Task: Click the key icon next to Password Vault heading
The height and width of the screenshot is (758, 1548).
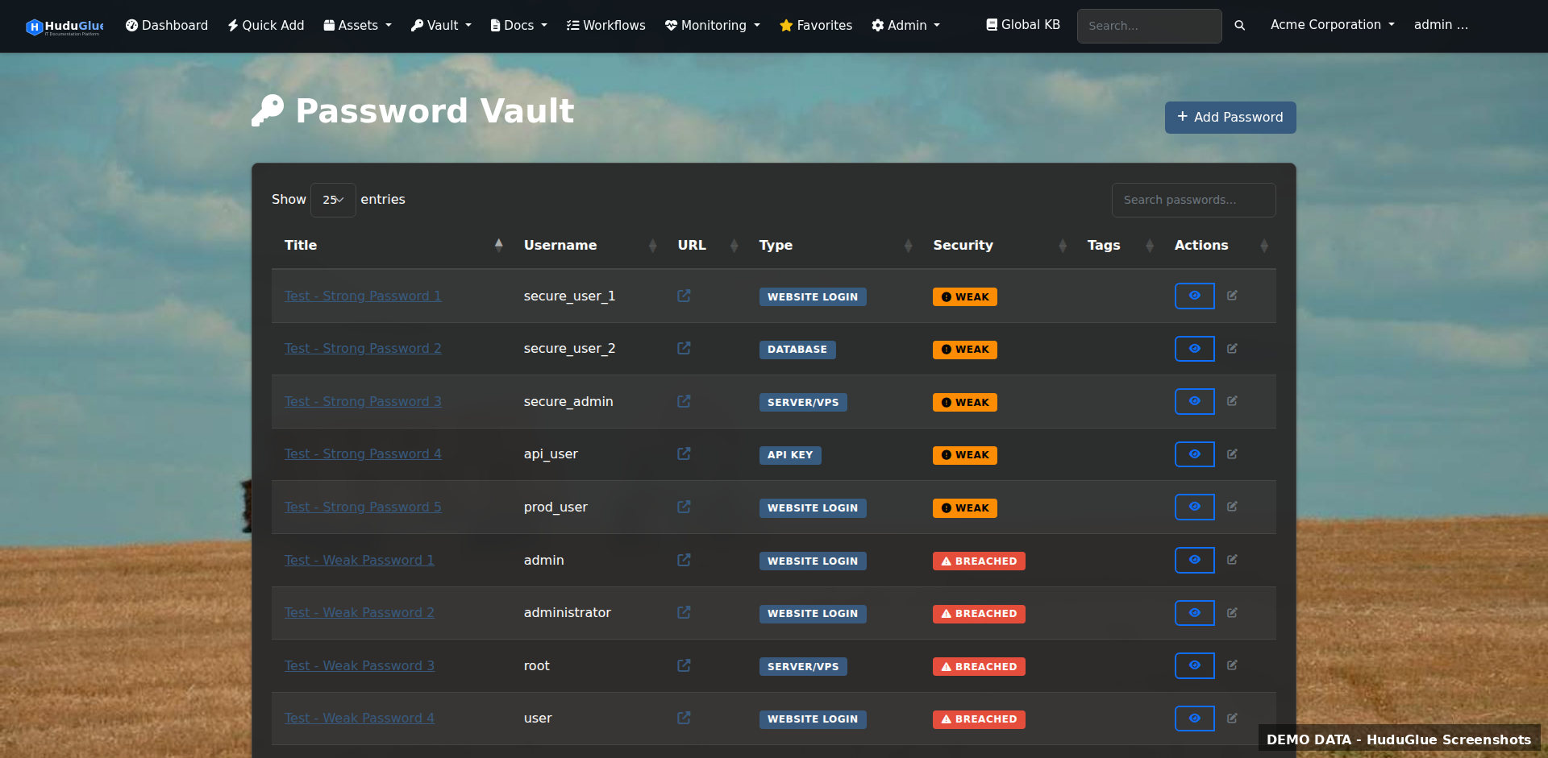Action: click(x=268, y=110)
